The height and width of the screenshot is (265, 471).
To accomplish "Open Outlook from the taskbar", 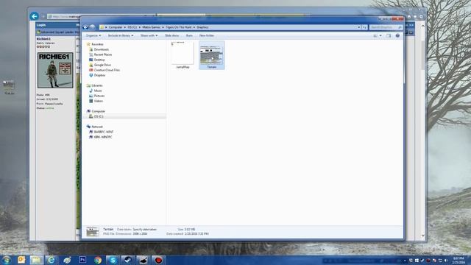I will click(x=21, y=260).
